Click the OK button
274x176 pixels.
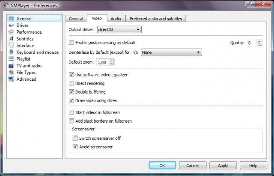coord(162,165)
